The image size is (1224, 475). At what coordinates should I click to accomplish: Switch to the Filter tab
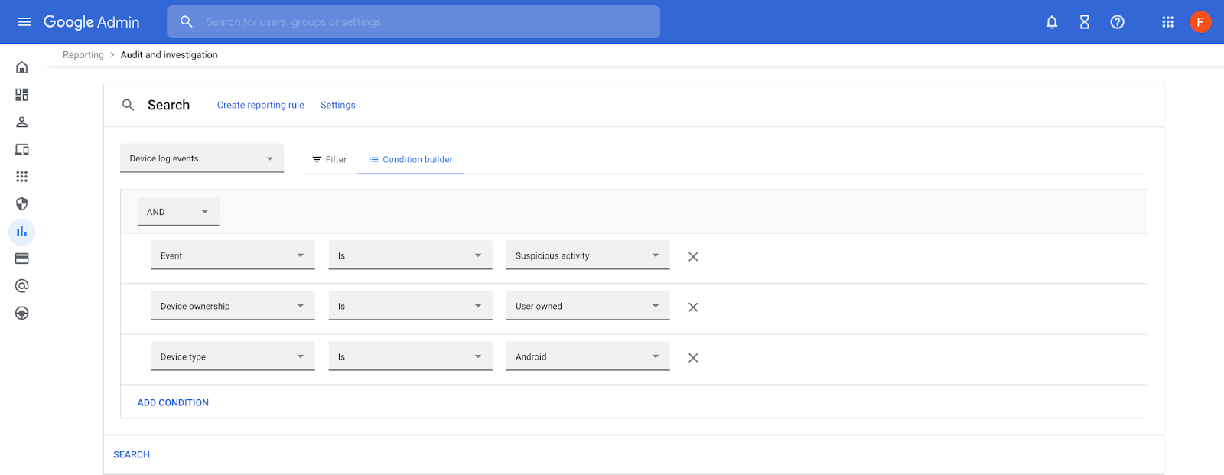tap(329, 159)
